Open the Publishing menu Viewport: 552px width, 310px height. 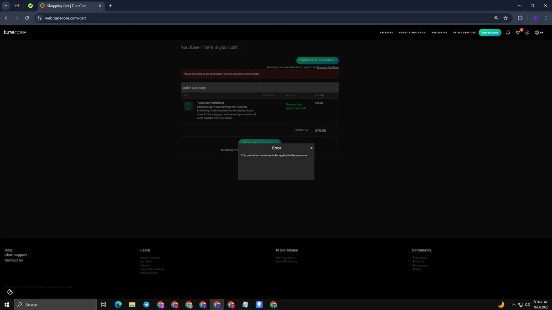point(439,33)
